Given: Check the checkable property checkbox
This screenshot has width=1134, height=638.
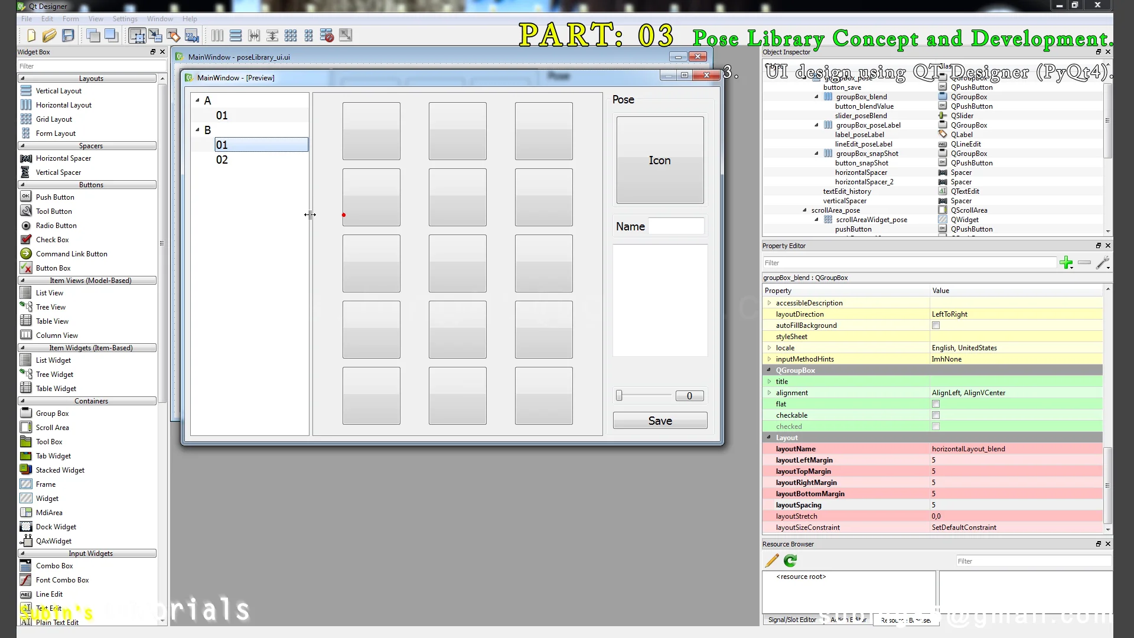Looking at the screenshot, I should 936,415.
